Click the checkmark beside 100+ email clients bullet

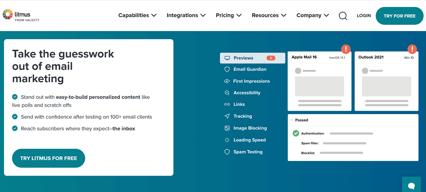pos(15,117)
